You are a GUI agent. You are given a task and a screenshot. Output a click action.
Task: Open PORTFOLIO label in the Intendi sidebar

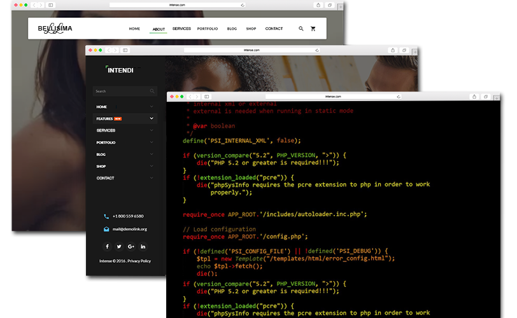pyautogui.click(x=106, y=142)
